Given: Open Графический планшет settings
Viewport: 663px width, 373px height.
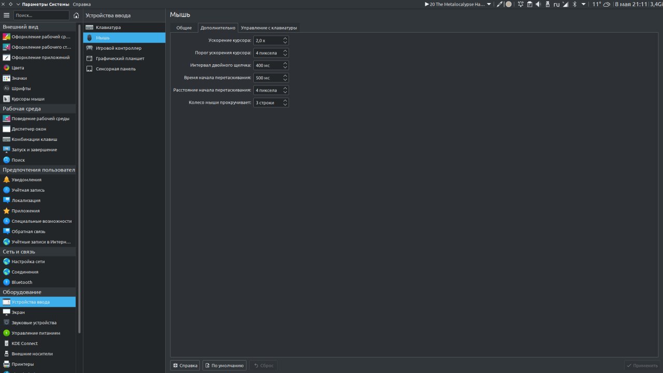Looking at the screenshot, I should click(124, 59).
